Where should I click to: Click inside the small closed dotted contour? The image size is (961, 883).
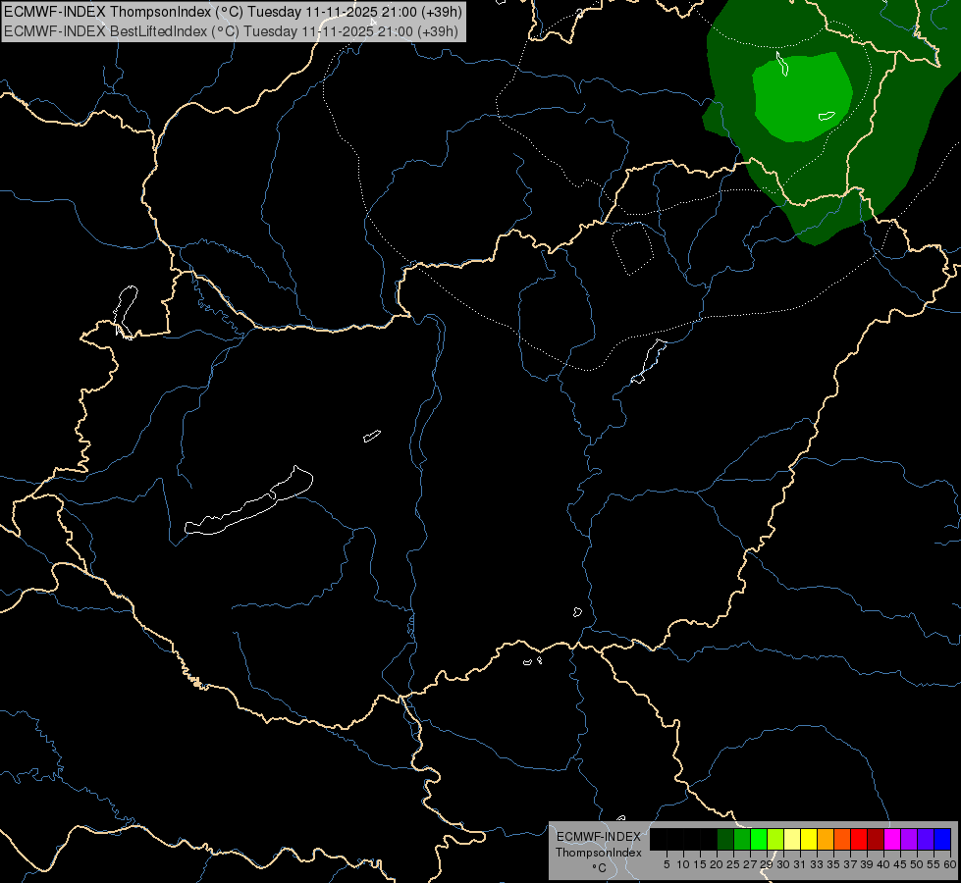632,248
